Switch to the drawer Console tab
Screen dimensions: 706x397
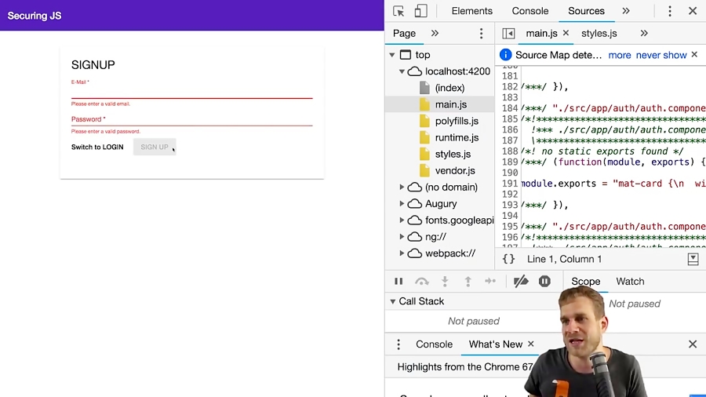pos(434,344)
